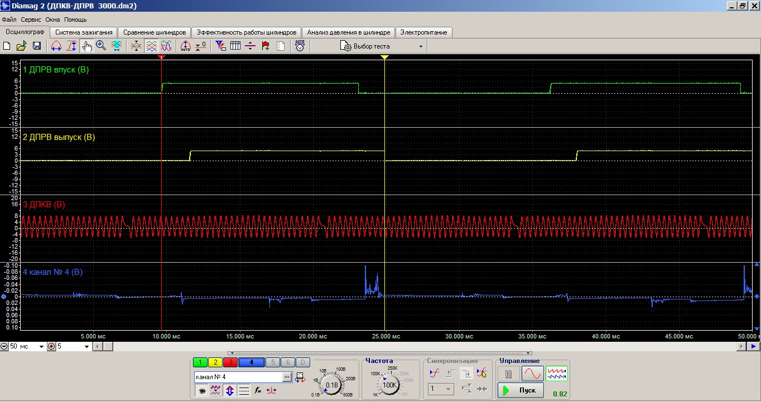Switch to Эффективность работы цилиндров tab
The width and height of the screenshot is (761, 402).
pyautogui.click(x=247, y=32)
